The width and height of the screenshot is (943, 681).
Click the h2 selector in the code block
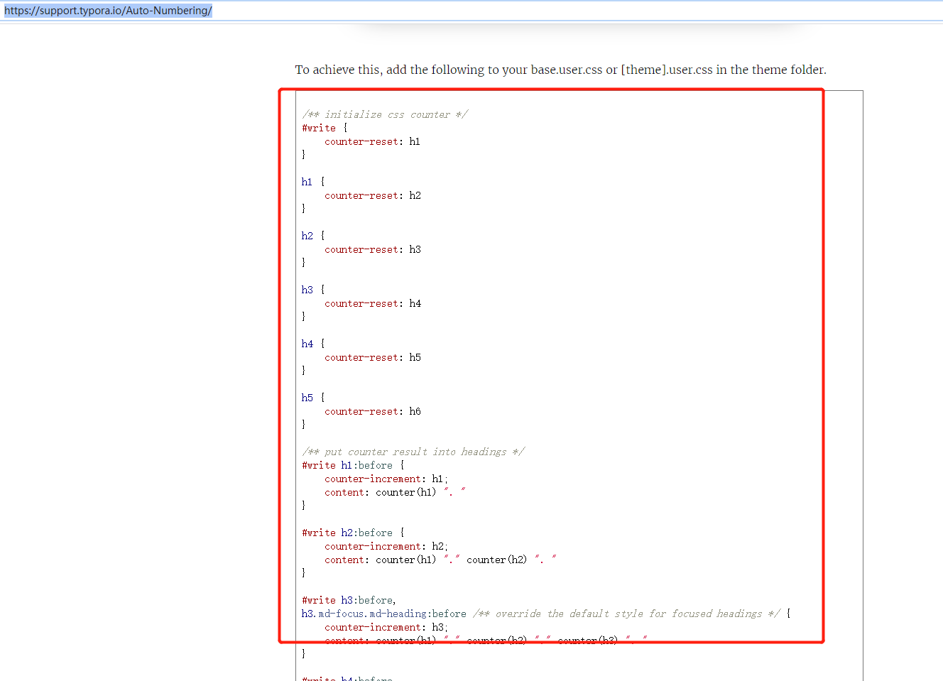tap(306, 235)
